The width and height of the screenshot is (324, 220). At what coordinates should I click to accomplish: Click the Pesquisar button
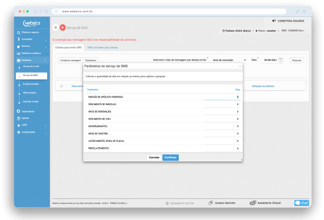tap(296, 60)
